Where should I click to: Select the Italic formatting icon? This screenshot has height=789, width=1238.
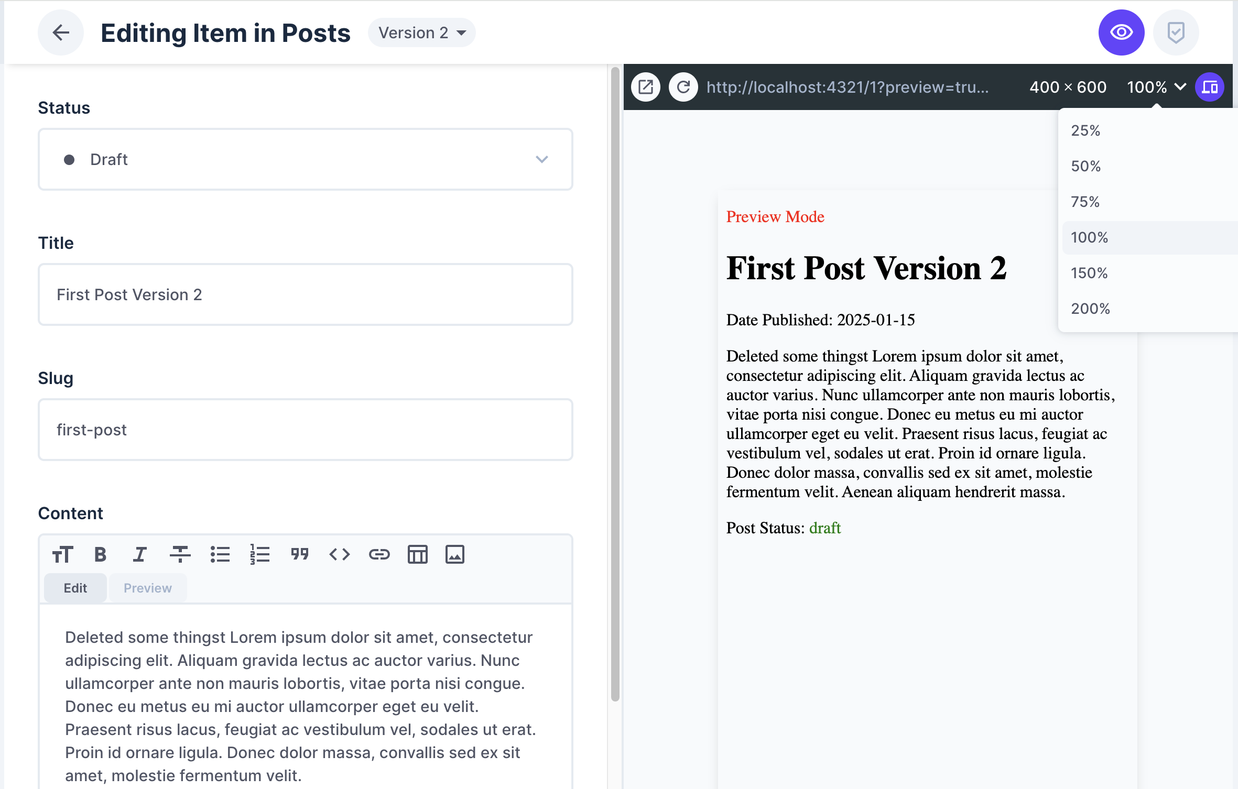[140, 555]
